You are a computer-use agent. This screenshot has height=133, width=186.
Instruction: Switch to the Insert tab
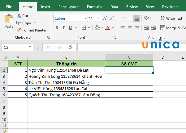[45, 7]
